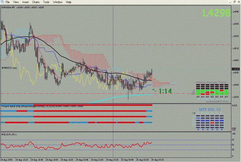Click the 25 Aug 00:45 time axis label

[127, 160]
